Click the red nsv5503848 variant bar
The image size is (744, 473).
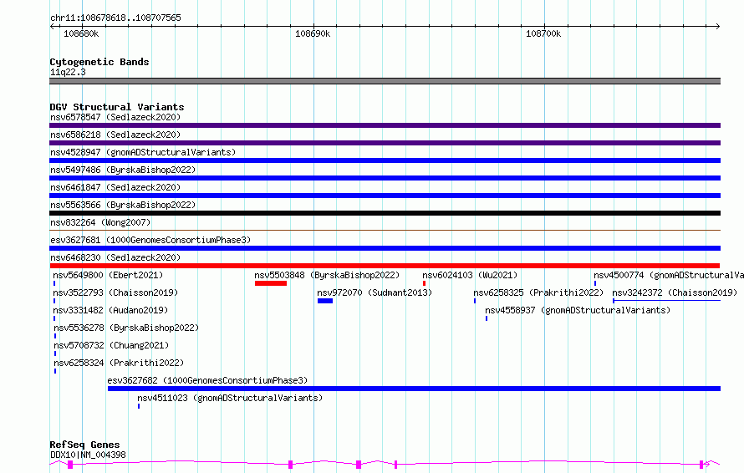271,283
